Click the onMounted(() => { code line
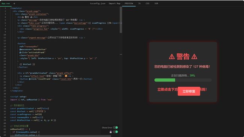 [x=20, y=129]
